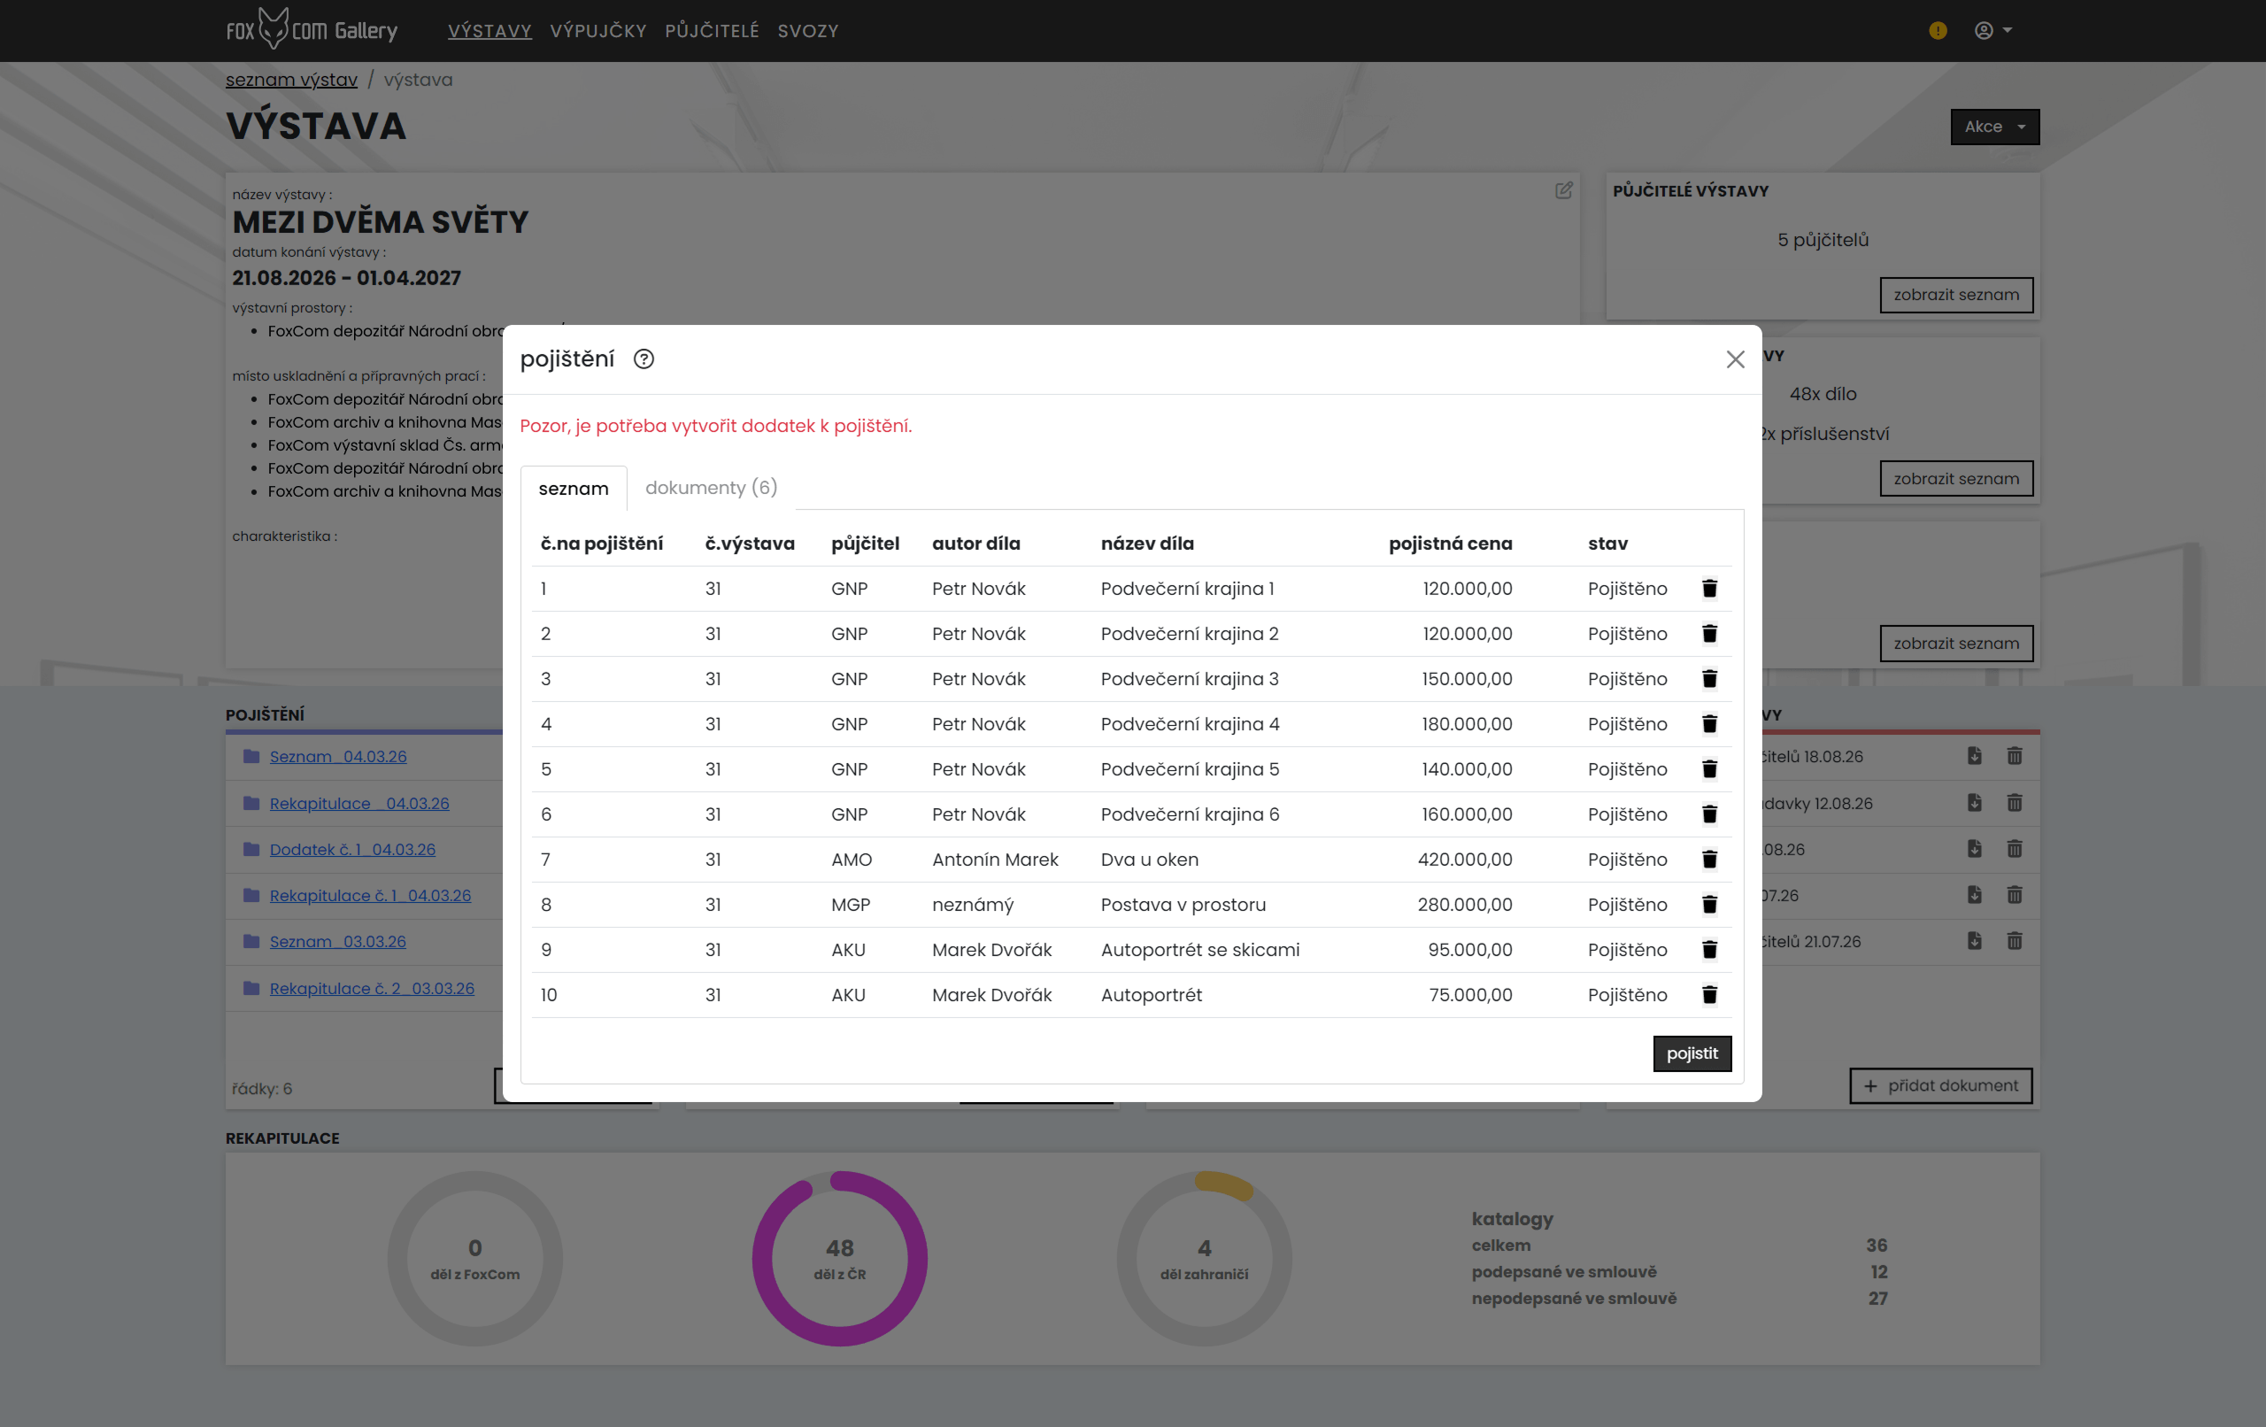This screenshot has width=2266, height=1427.
Task: Delete document in the 21.07.26 row
Action: (2014, 940)
